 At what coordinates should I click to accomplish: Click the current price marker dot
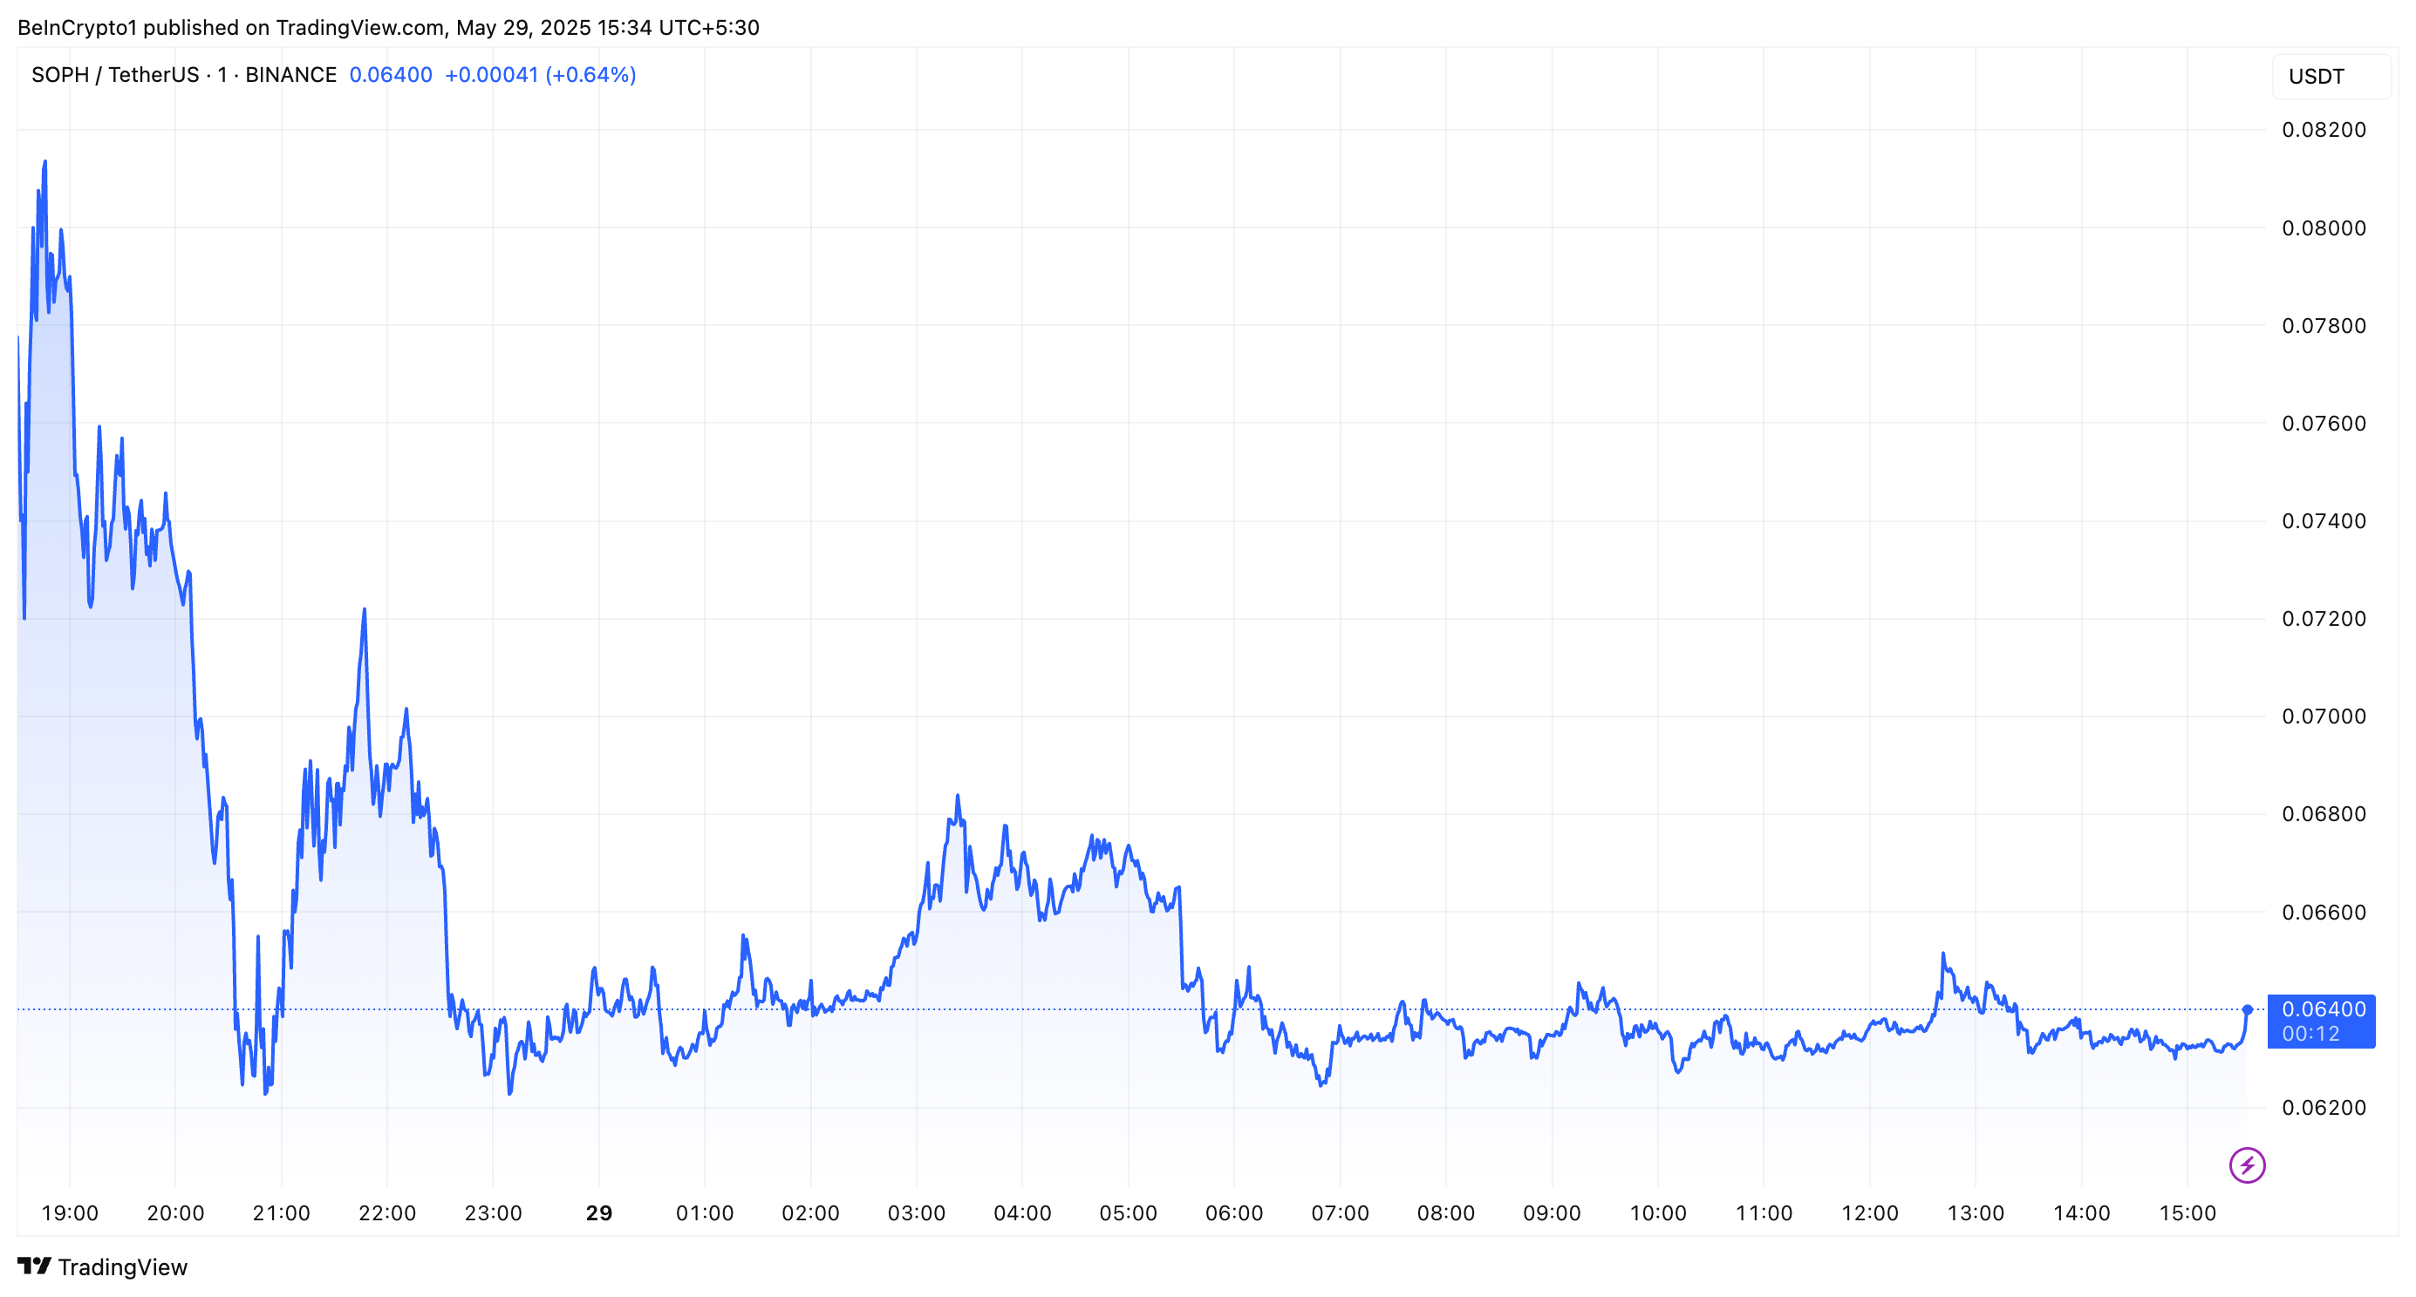point(2247,1009)
